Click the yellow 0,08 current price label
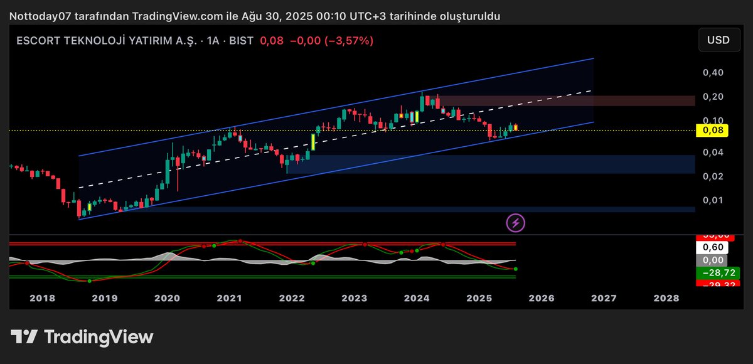This screenshot has width=753, height=364. [x=713, y=131]
